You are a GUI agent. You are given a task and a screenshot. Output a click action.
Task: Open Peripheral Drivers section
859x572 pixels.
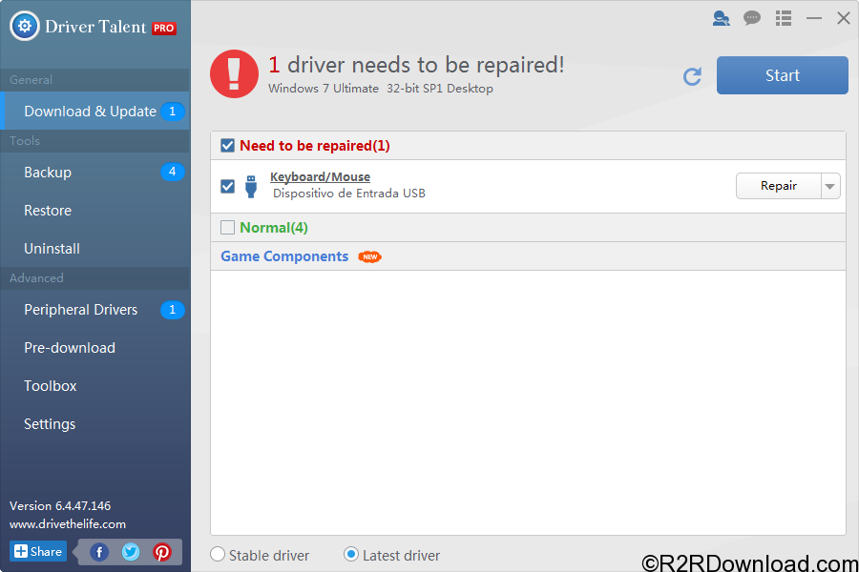(x=95, y=310)
